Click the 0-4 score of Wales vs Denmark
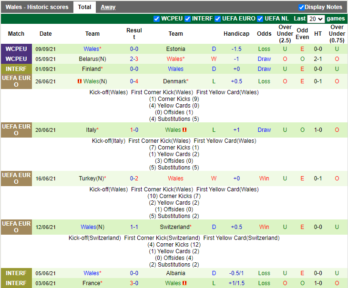 (x=134, y=81)
